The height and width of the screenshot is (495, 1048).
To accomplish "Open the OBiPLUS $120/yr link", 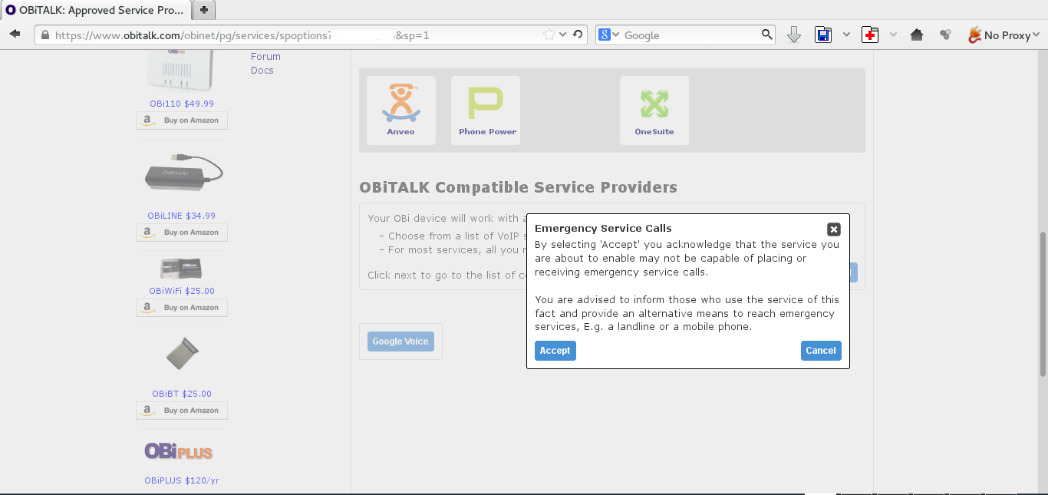I will pos(182,480).
